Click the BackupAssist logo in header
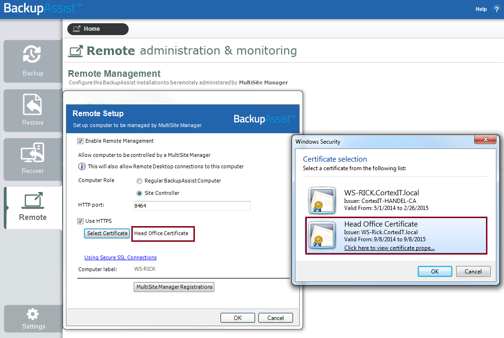 (43, 8)
